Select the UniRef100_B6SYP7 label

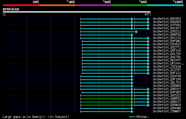[x=167, y=60]
